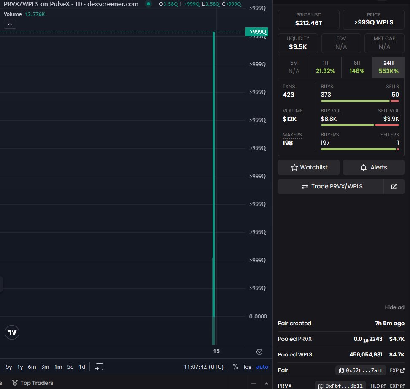Click the green candle on the chart
The width and height of the screenshot is (410, 389).
pyautogui.click(x=213, y=174)
